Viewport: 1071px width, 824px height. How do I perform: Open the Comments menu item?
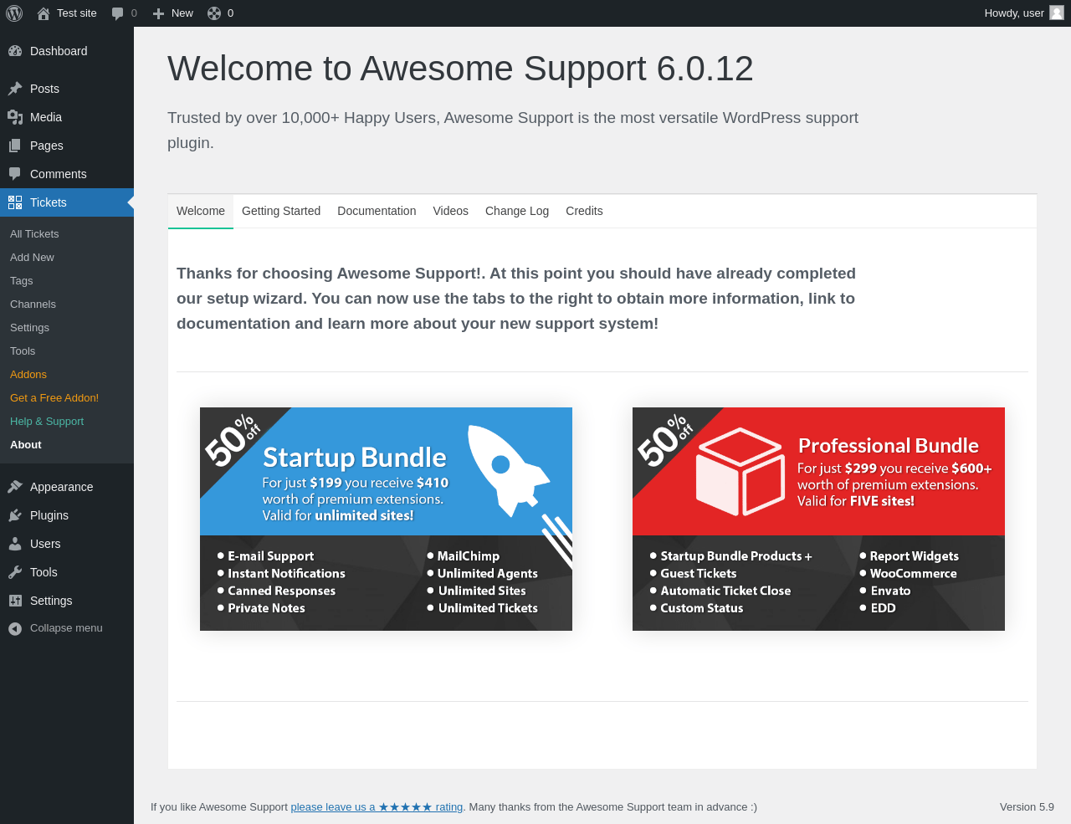click(x=67, y=174)
